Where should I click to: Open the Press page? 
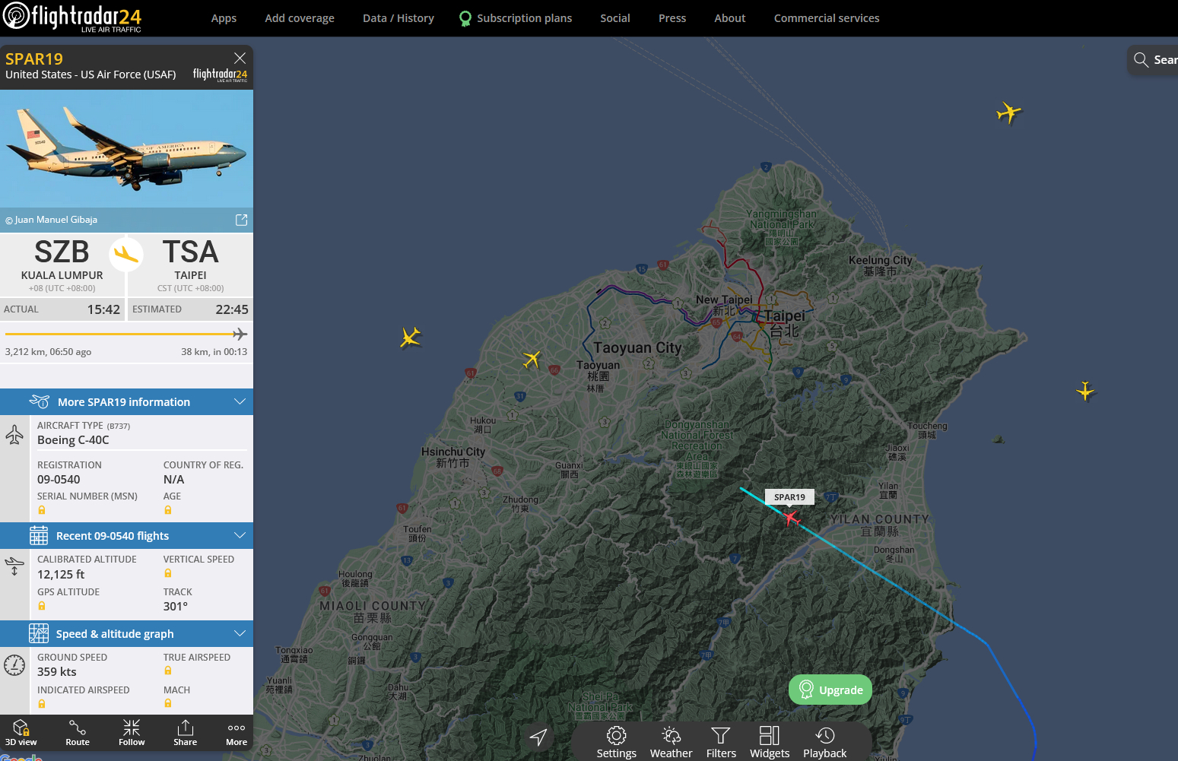pos(672,18)
